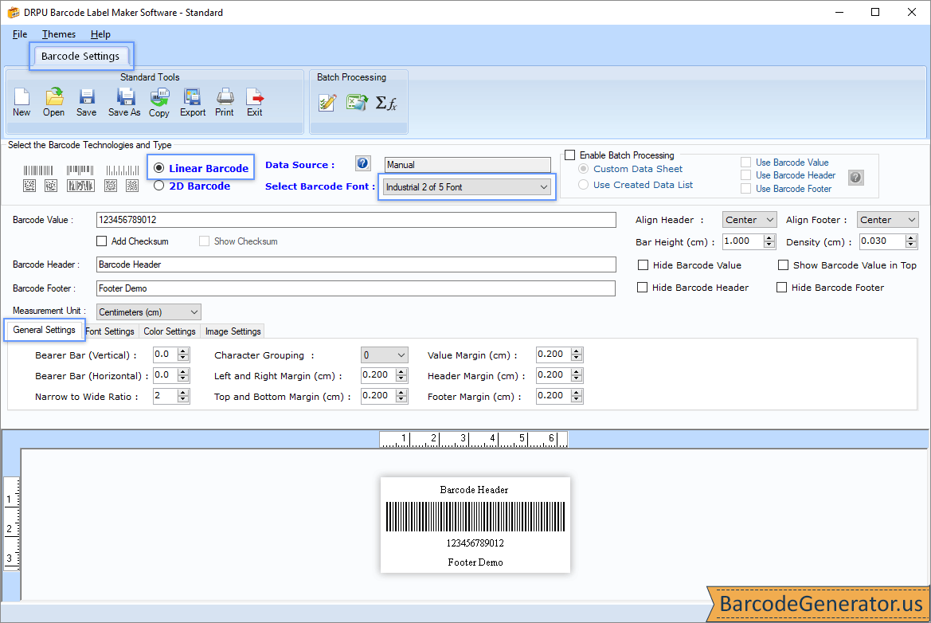Click the Data Source Manual field
The width and height of the screenshot is (931, 623).
pos(467,164)
